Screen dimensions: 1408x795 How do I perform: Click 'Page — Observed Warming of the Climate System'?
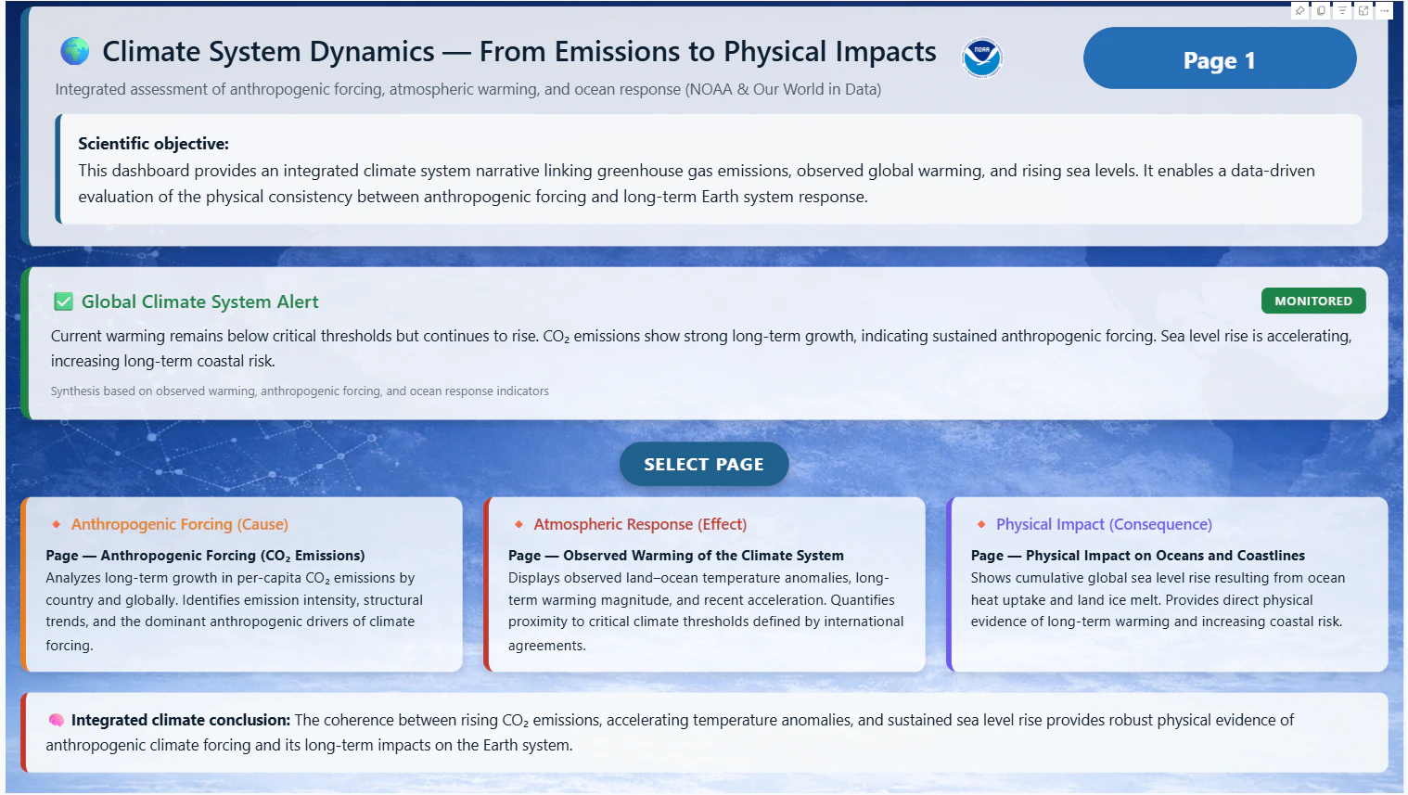(676, 556)
